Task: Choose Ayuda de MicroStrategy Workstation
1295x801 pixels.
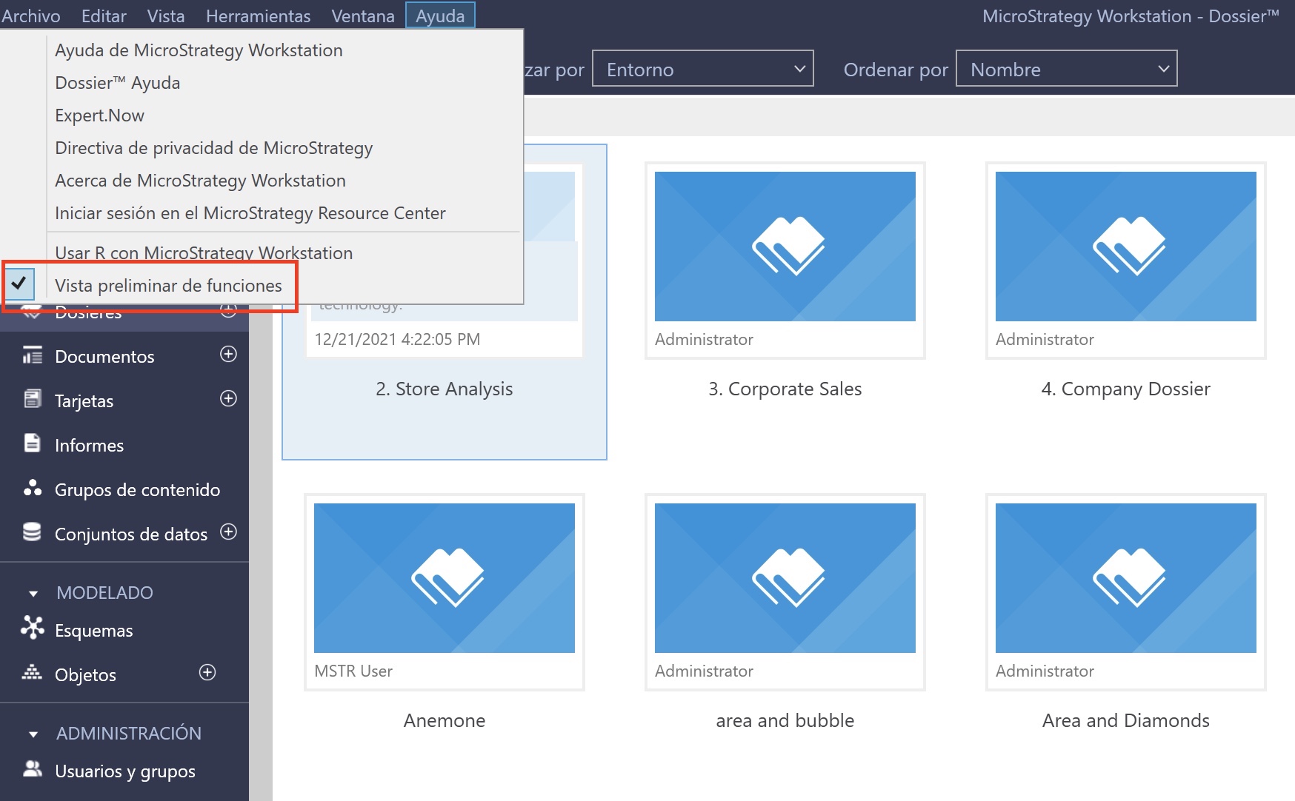Action: (x=199, y=50)
